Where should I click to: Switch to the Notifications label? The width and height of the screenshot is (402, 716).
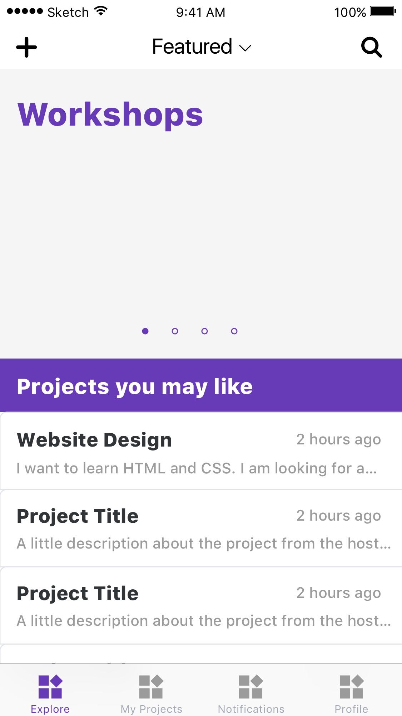(251, 709)
